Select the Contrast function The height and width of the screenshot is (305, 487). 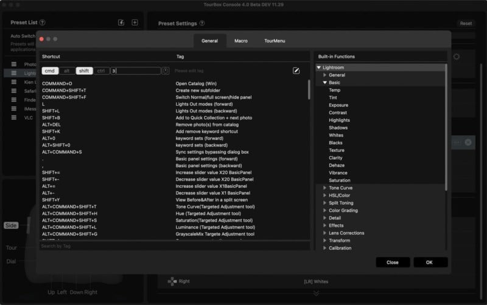(x=338, y=112)
